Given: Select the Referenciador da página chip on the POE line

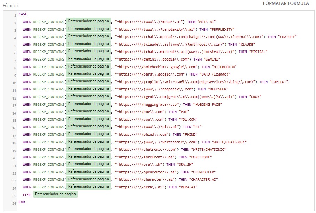Looking at the screenshot, I should 88,111.
